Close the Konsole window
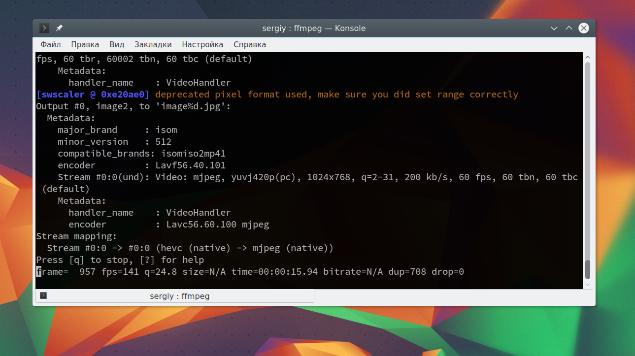The image size is (635, 356). (x=584, y=28)
